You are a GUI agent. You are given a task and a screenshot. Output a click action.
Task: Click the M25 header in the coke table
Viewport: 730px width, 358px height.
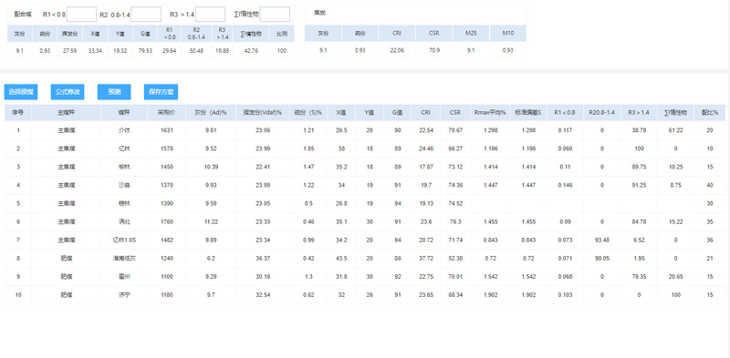[471, 34]
